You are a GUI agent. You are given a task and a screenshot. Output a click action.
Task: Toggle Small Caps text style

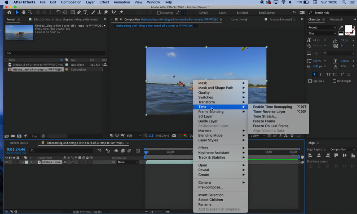[335, 74]
